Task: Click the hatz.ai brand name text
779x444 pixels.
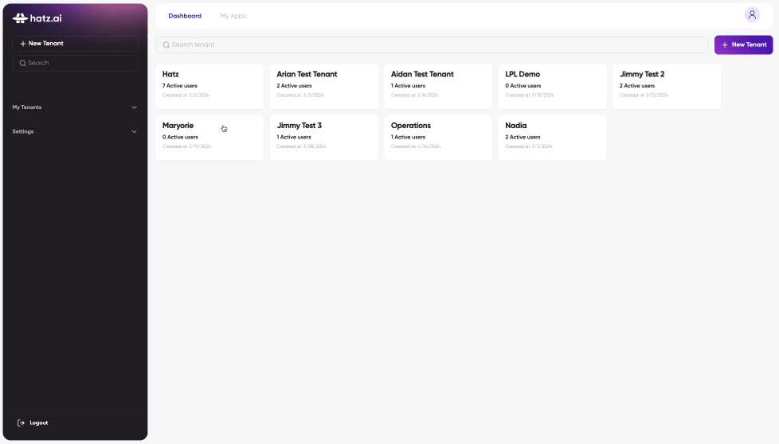Action: coord(45,18)
